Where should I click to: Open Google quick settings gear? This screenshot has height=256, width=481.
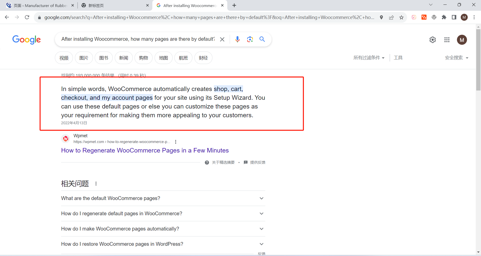coord(433,40)
